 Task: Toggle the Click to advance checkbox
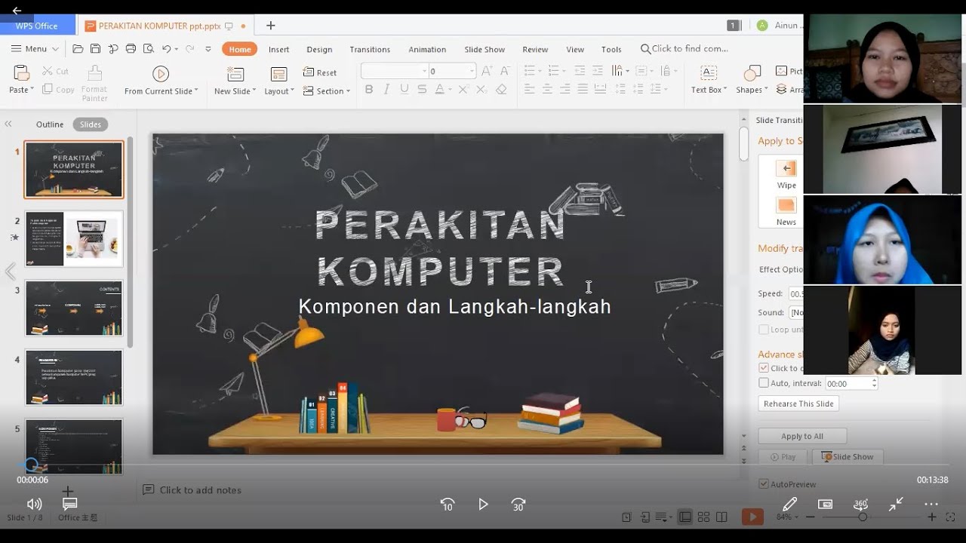click(764, 368)
